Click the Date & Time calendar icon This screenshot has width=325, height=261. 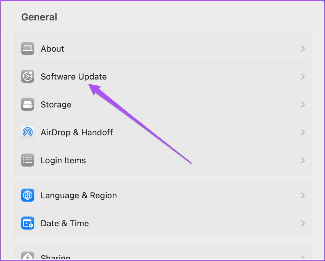[x=28, y=223]
